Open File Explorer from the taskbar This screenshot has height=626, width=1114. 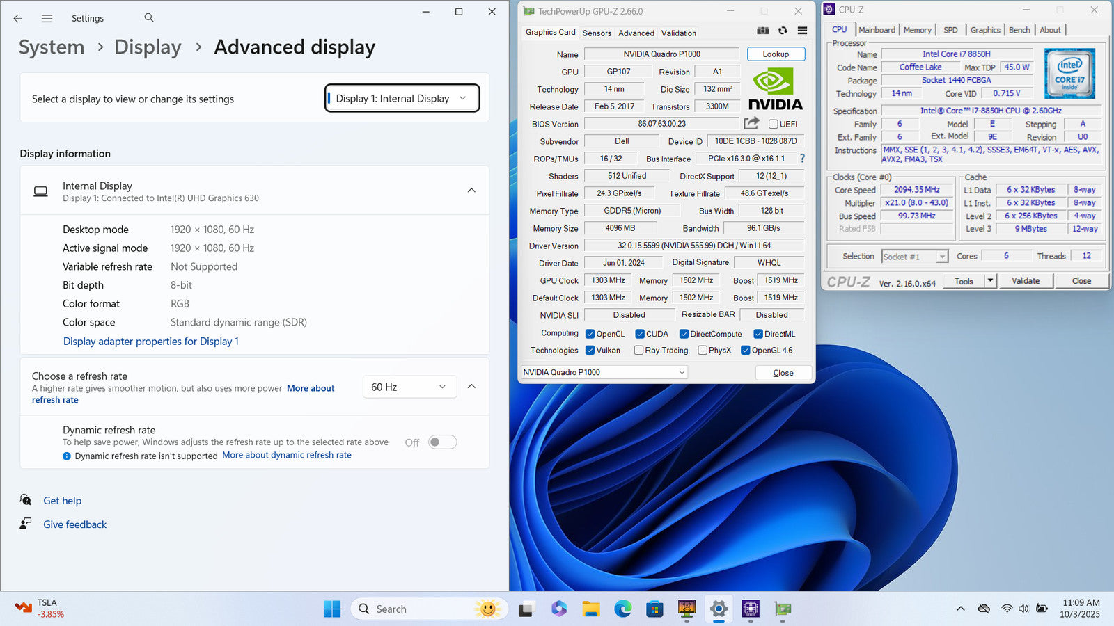point(591,609)
